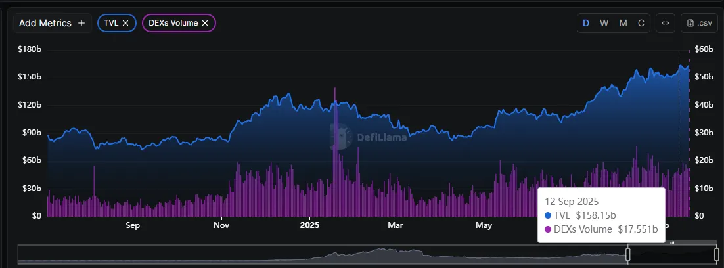The height and width of the screenshot is (268, 724).
Task: Open the embed code icon
Action: tap(666, 23)
